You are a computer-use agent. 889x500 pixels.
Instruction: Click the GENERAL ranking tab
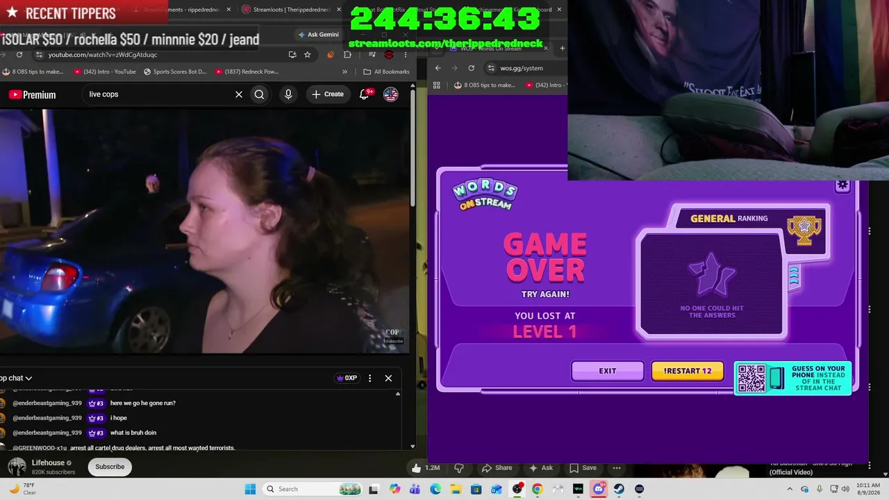point(729,218)
